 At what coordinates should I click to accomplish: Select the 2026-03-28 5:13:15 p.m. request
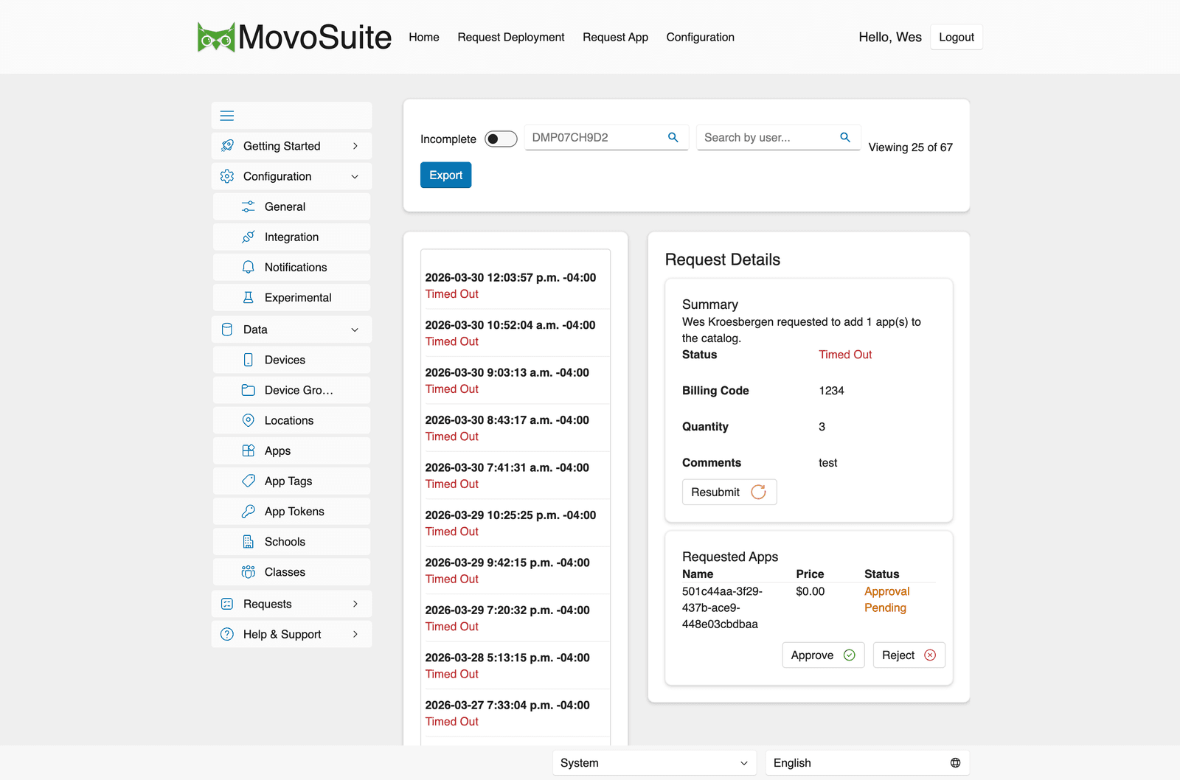point(516,666)
